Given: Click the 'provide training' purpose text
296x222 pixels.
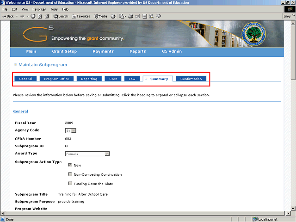Looking at the screenshot, I should (71, 202).
